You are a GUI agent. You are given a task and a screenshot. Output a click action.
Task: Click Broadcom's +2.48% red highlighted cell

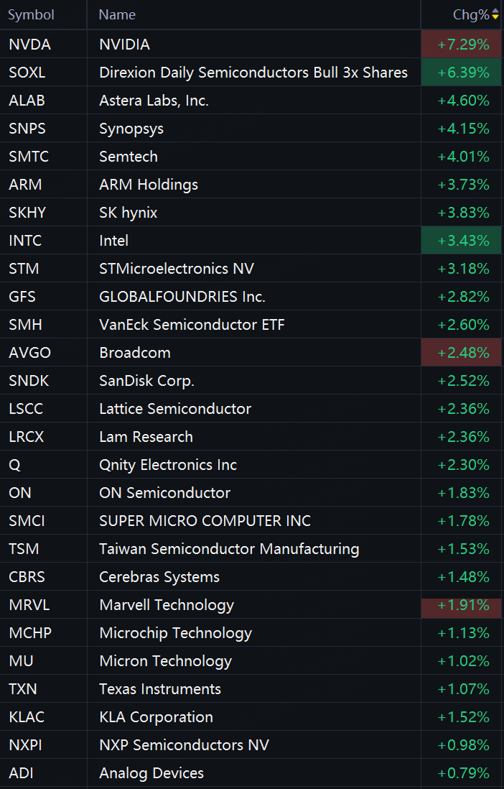coord(461,353)
